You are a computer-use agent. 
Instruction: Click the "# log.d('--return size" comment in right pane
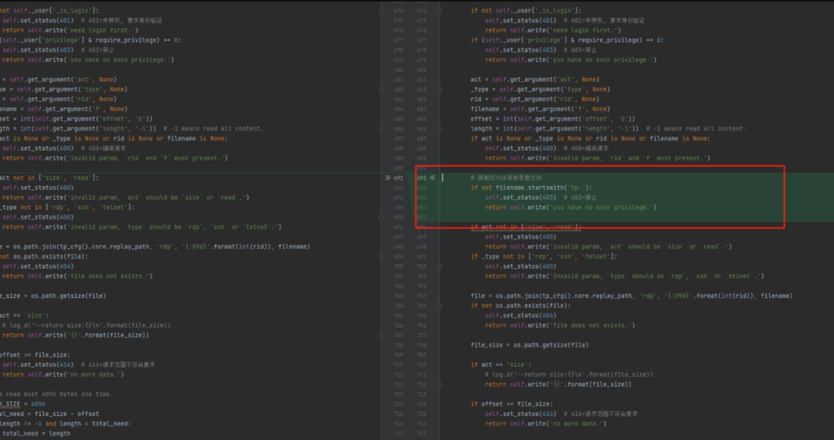click(x=568, y=374)
